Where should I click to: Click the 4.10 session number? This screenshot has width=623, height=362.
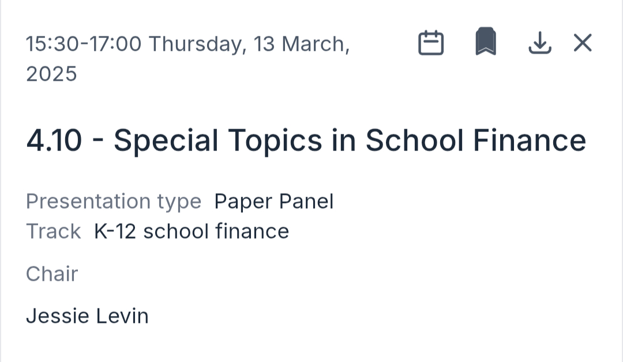pos(54,141)
